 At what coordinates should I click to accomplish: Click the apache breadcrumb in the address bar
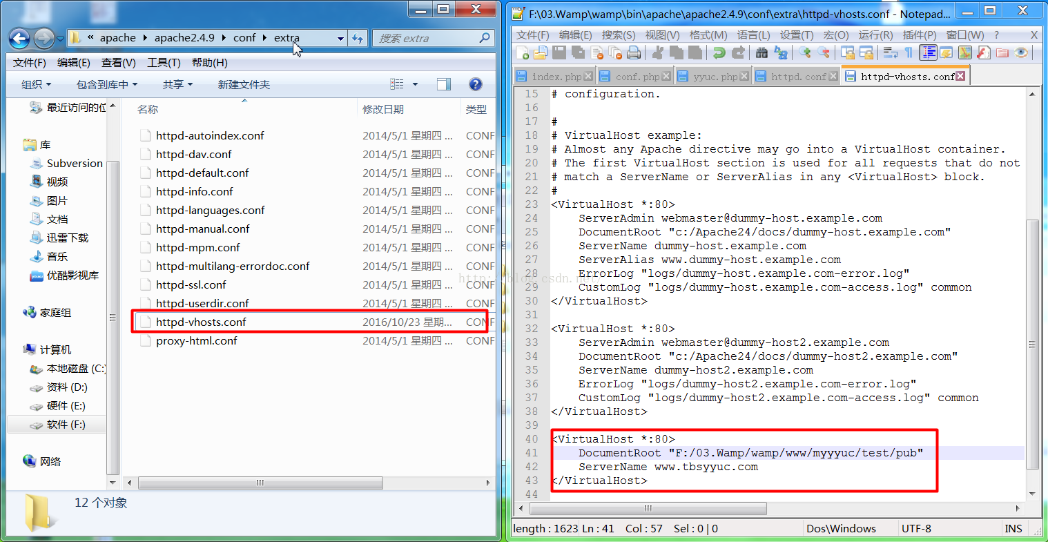point(118,38)
